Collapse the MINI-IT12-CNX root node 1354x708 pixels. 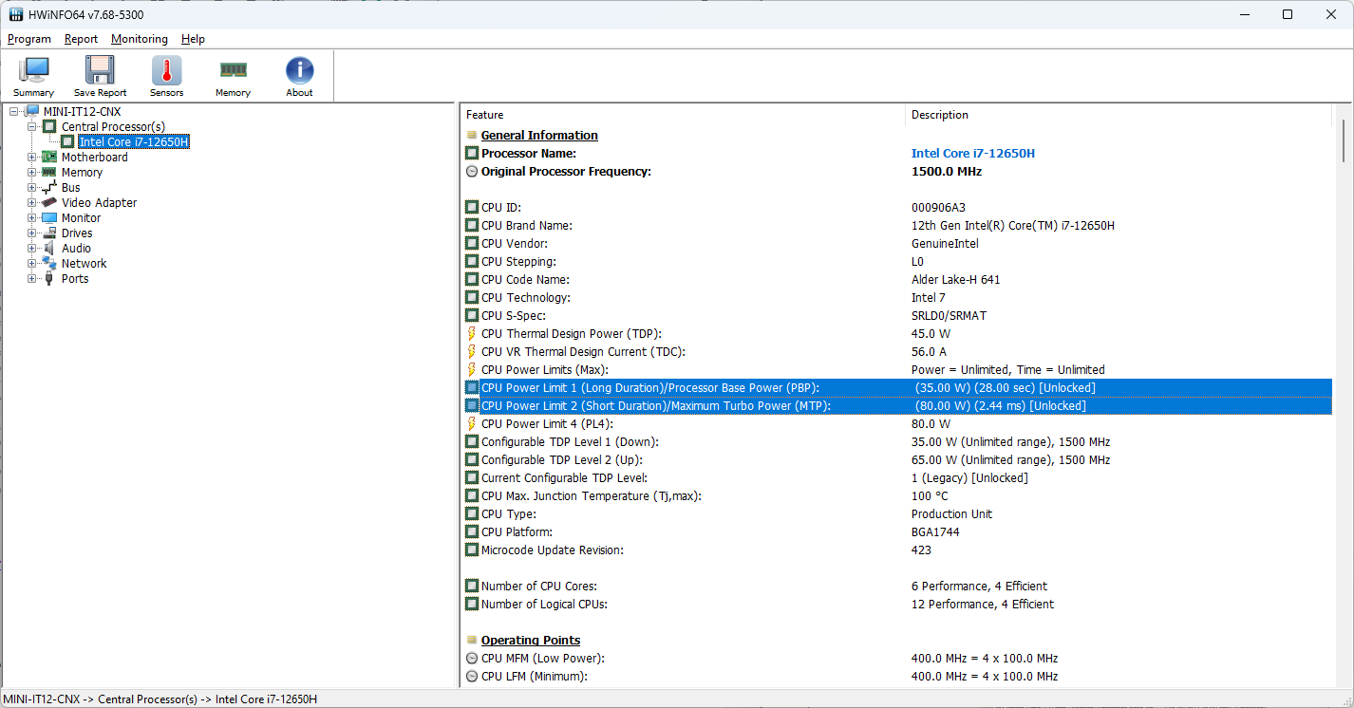(x=14, y=112)
